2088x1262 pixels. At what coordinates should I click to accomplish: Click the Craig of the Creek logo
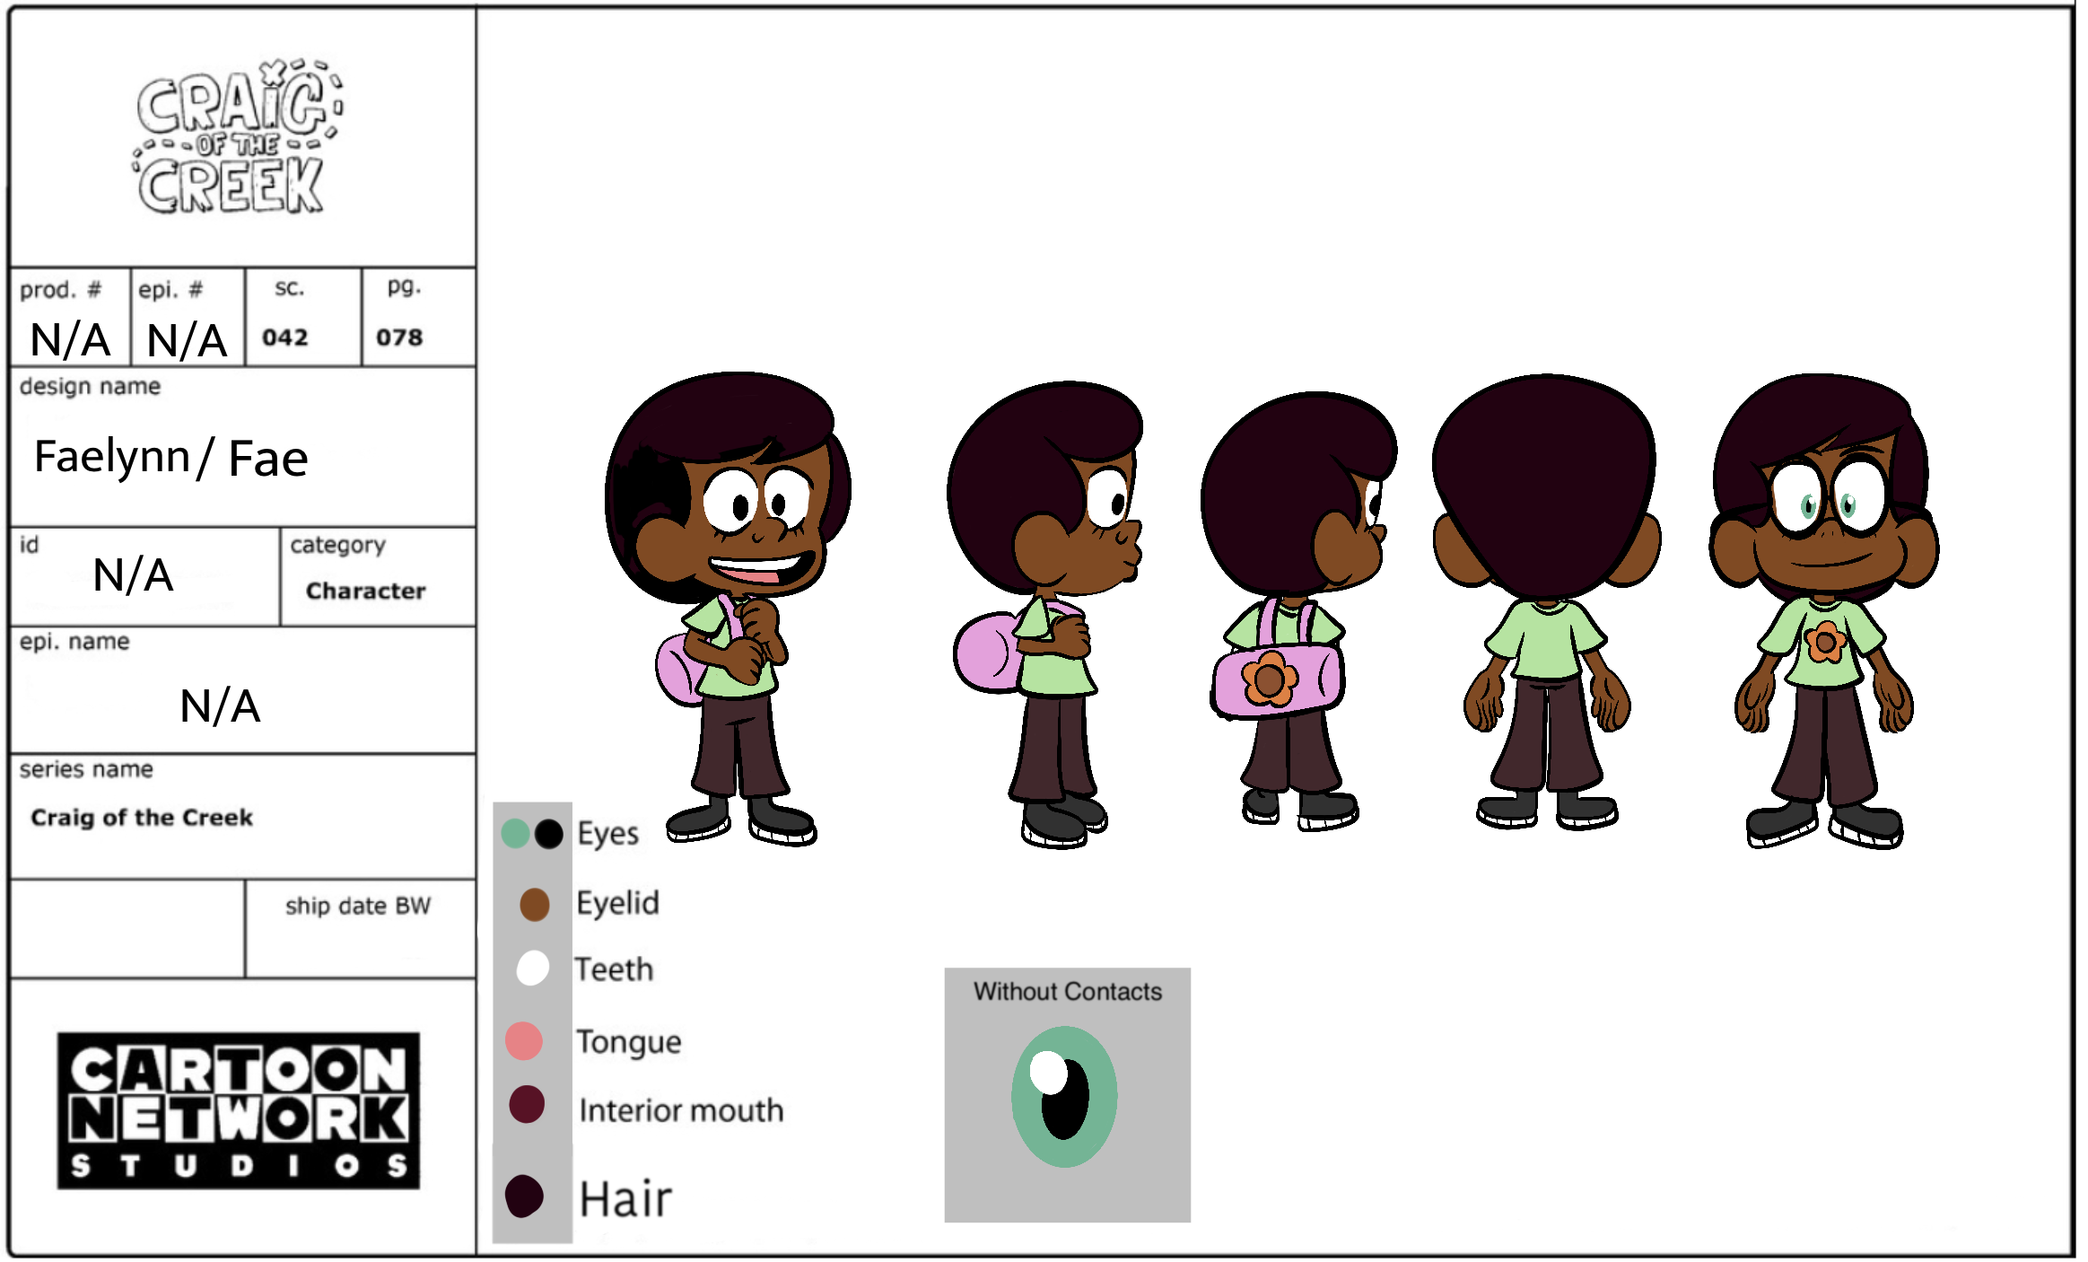point(237,136)
